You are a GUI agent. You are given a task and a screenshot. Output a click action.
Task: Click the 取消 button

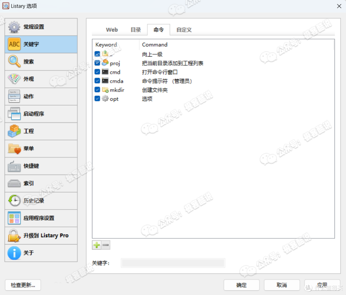tap(282, 285)
